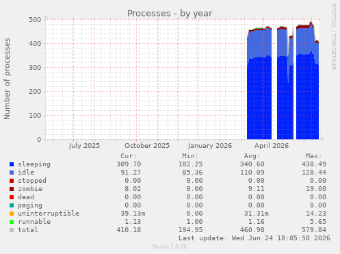Click the 500 y-axis value
This screenshot has width=340, height=254.
pos(35,20)
